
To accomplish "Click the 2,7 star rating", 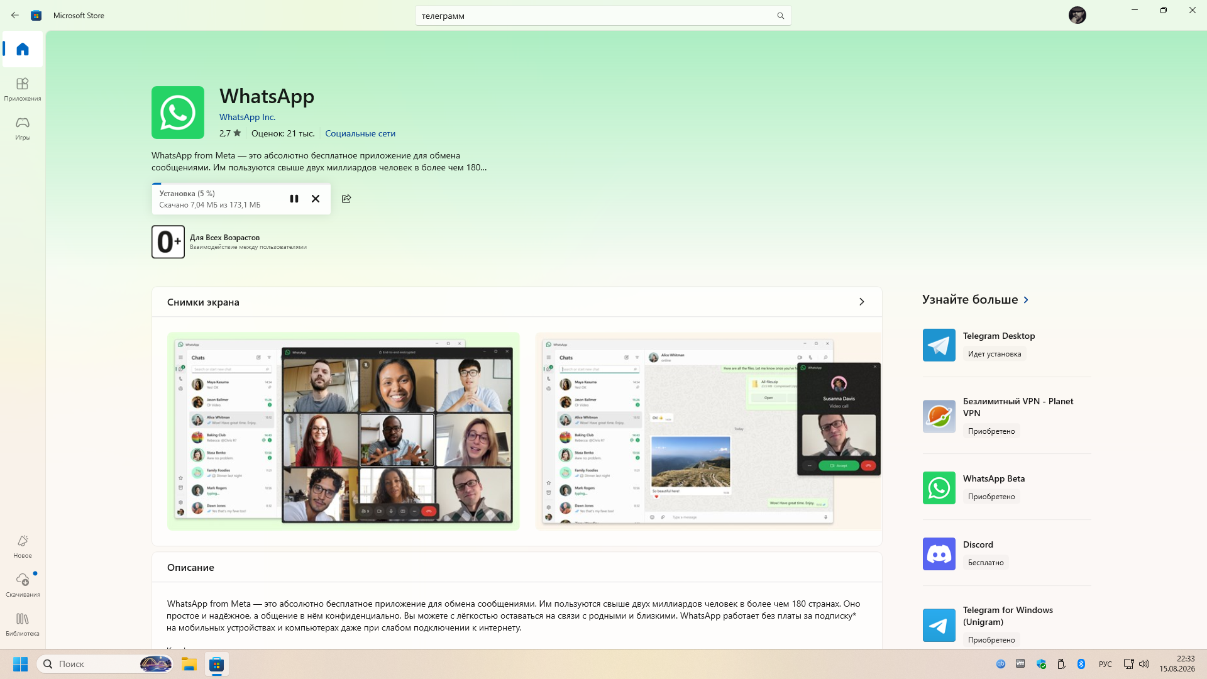I will 230,133.
